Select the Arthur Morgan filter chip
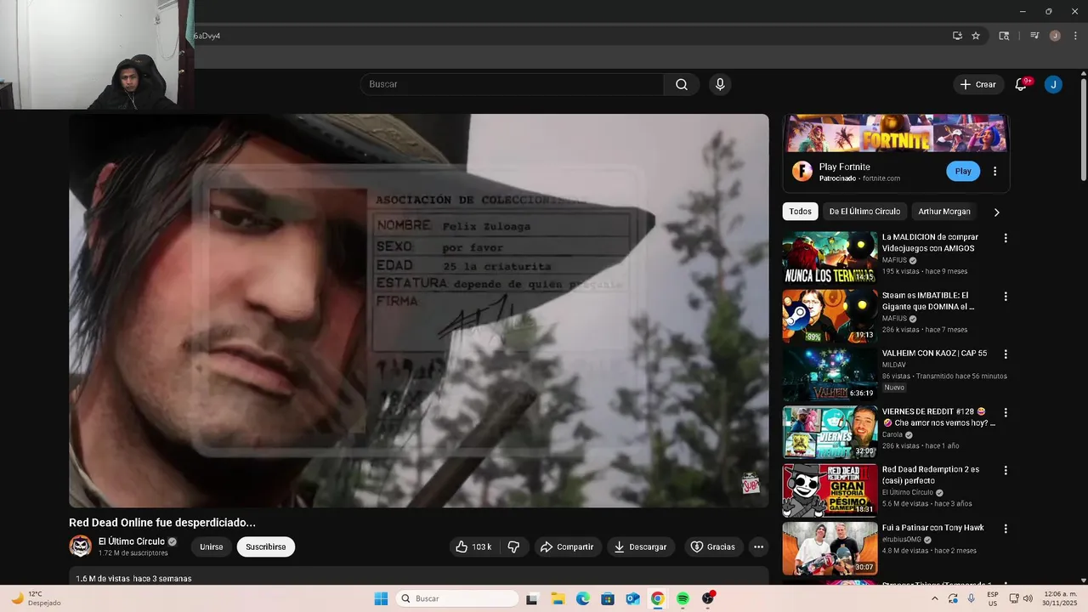1088x612 pixels. tap(944, 212)
